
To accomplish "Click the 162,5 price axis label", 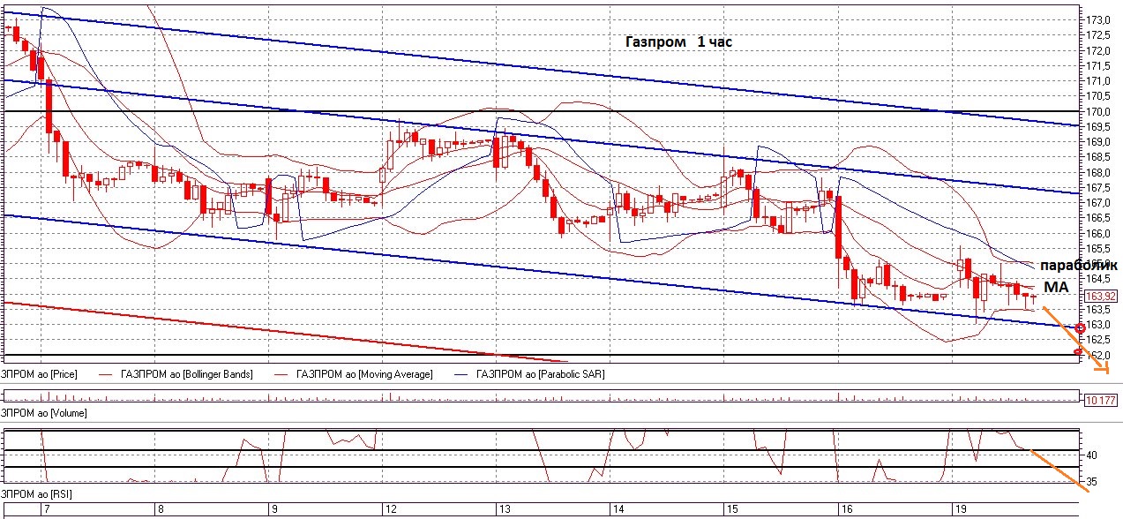I will pos(1099,341).
